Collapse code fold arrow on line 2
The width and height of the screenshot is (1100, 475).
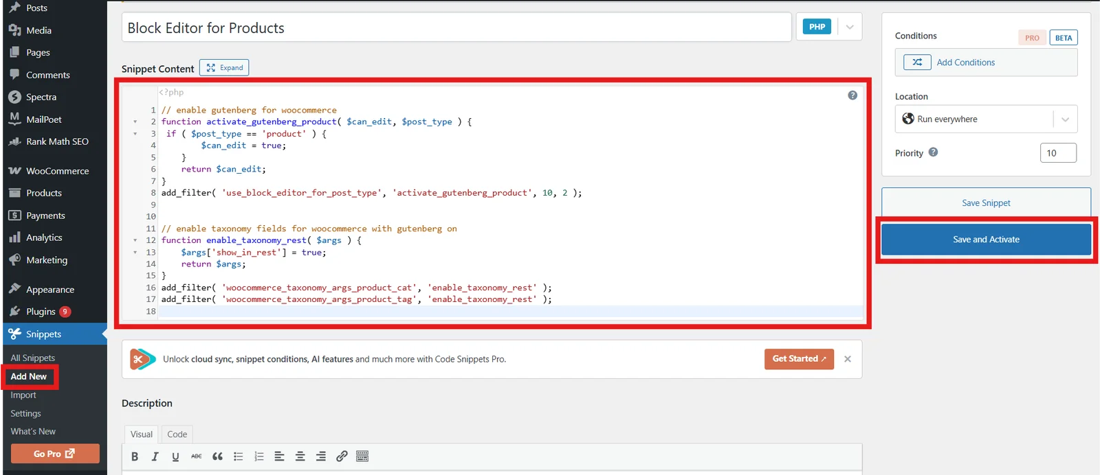pyautogui.click(x=135, y=122)
